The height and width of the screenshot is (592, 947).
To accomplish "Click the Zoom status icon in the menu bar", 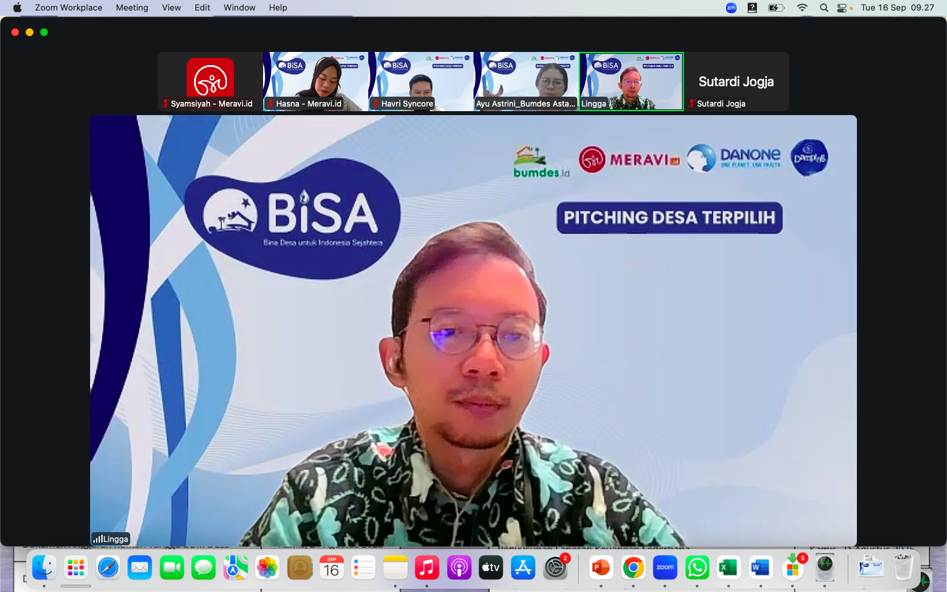I will [731, 8].
